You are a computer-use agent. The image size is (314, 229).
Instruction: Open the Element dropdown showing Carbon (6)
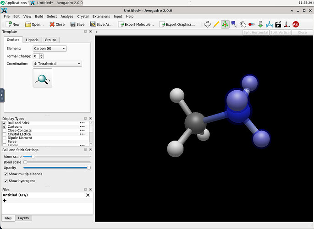pyautogui.click(x=50, y=49)
